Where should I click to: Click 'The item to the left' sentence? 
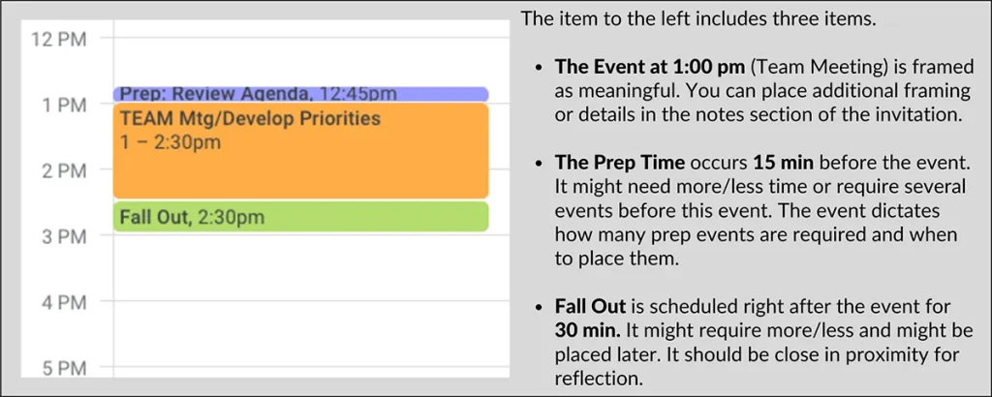[x=698, y=18]
